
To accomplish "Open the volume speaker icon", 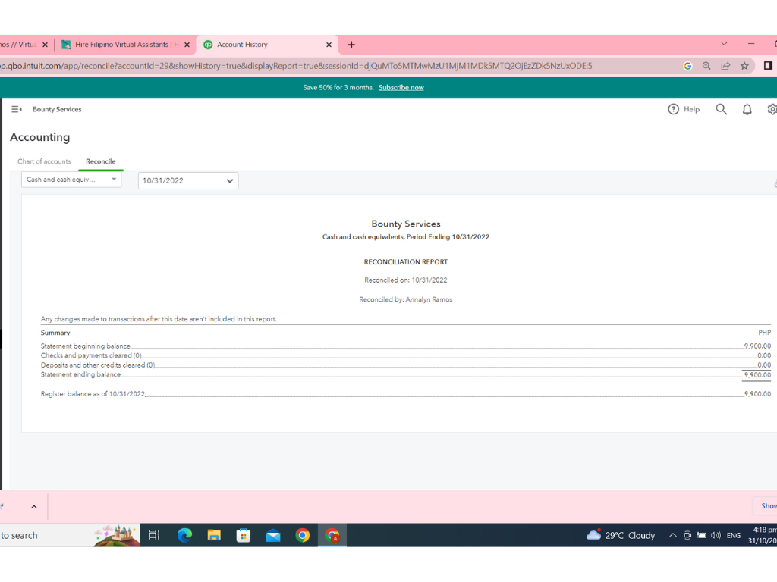I will click(716, 535).
